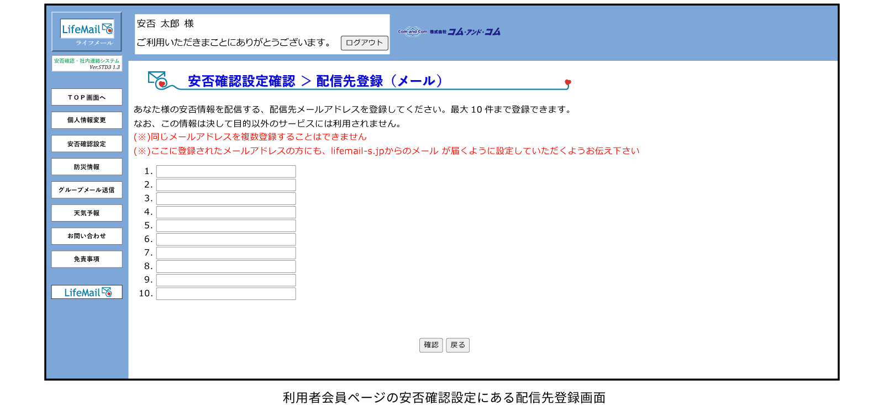Focus mail address field number 4
Screen dimensions: 884x405
tap(226, 212)
